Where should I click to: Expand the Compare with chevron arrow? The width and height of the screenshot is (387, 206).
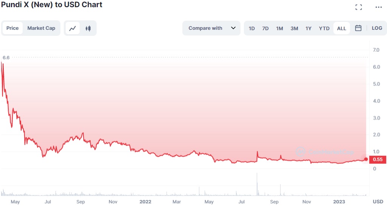point(233,28)
